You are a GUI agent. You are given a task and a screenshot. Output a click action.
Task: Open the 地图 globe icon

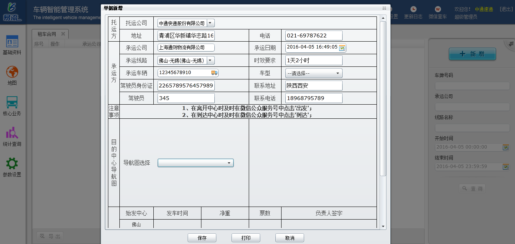tap(12, 75)
